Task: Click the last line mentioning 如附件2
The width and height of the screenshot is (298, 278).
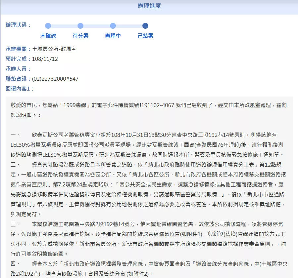Action: tap(82, 274)
